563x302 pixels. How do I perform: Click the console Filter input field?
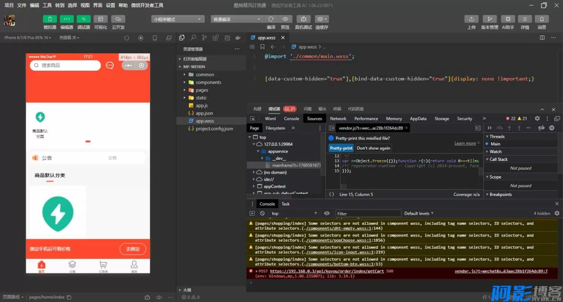click(x=368, y=214)
